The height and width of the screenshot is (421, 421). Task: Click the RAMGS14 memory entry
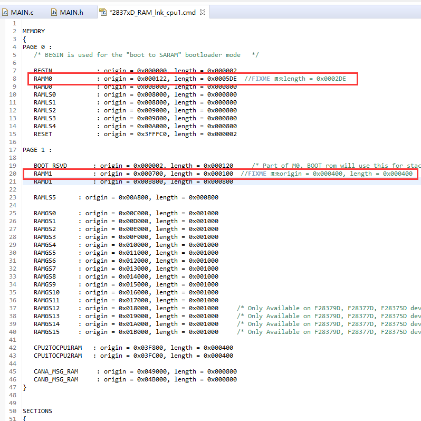pyautogui.click(x=47, y=324)
